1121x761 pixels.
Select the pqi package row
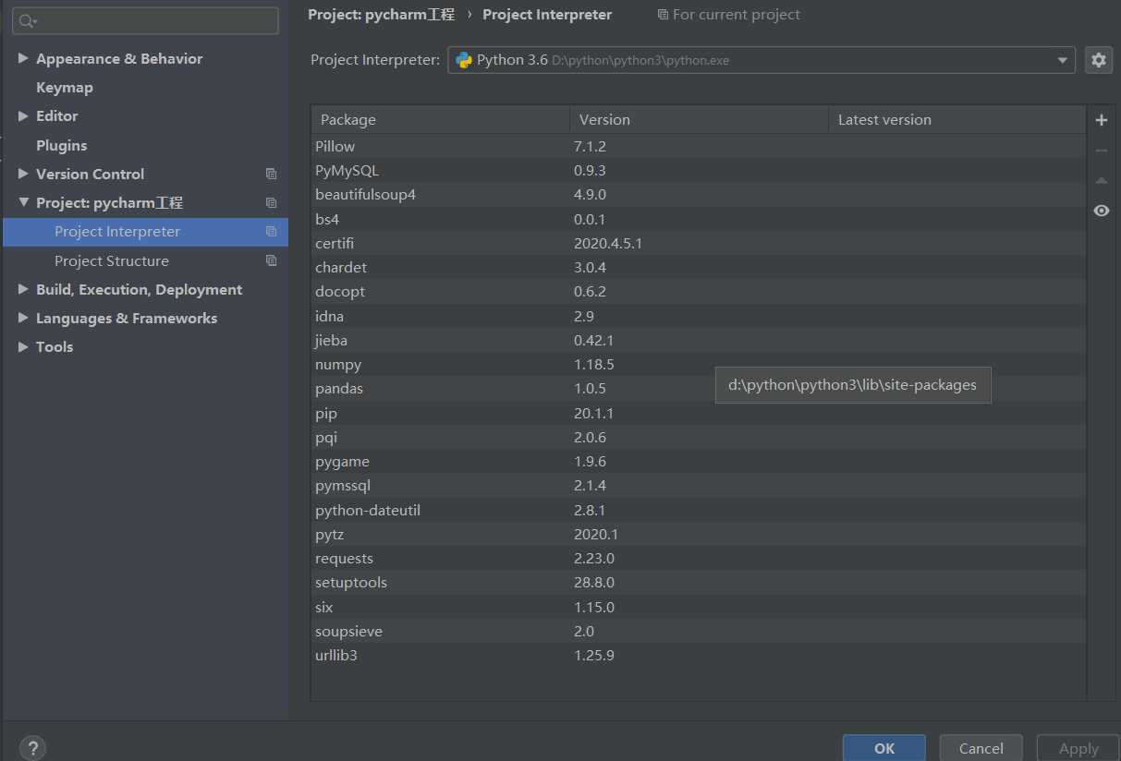699,437
